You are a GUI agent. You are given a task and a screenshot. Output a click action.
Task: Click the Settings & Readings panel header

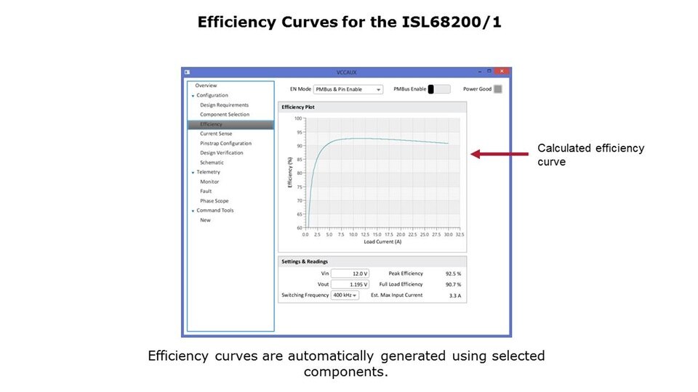(x=372, y=261)
